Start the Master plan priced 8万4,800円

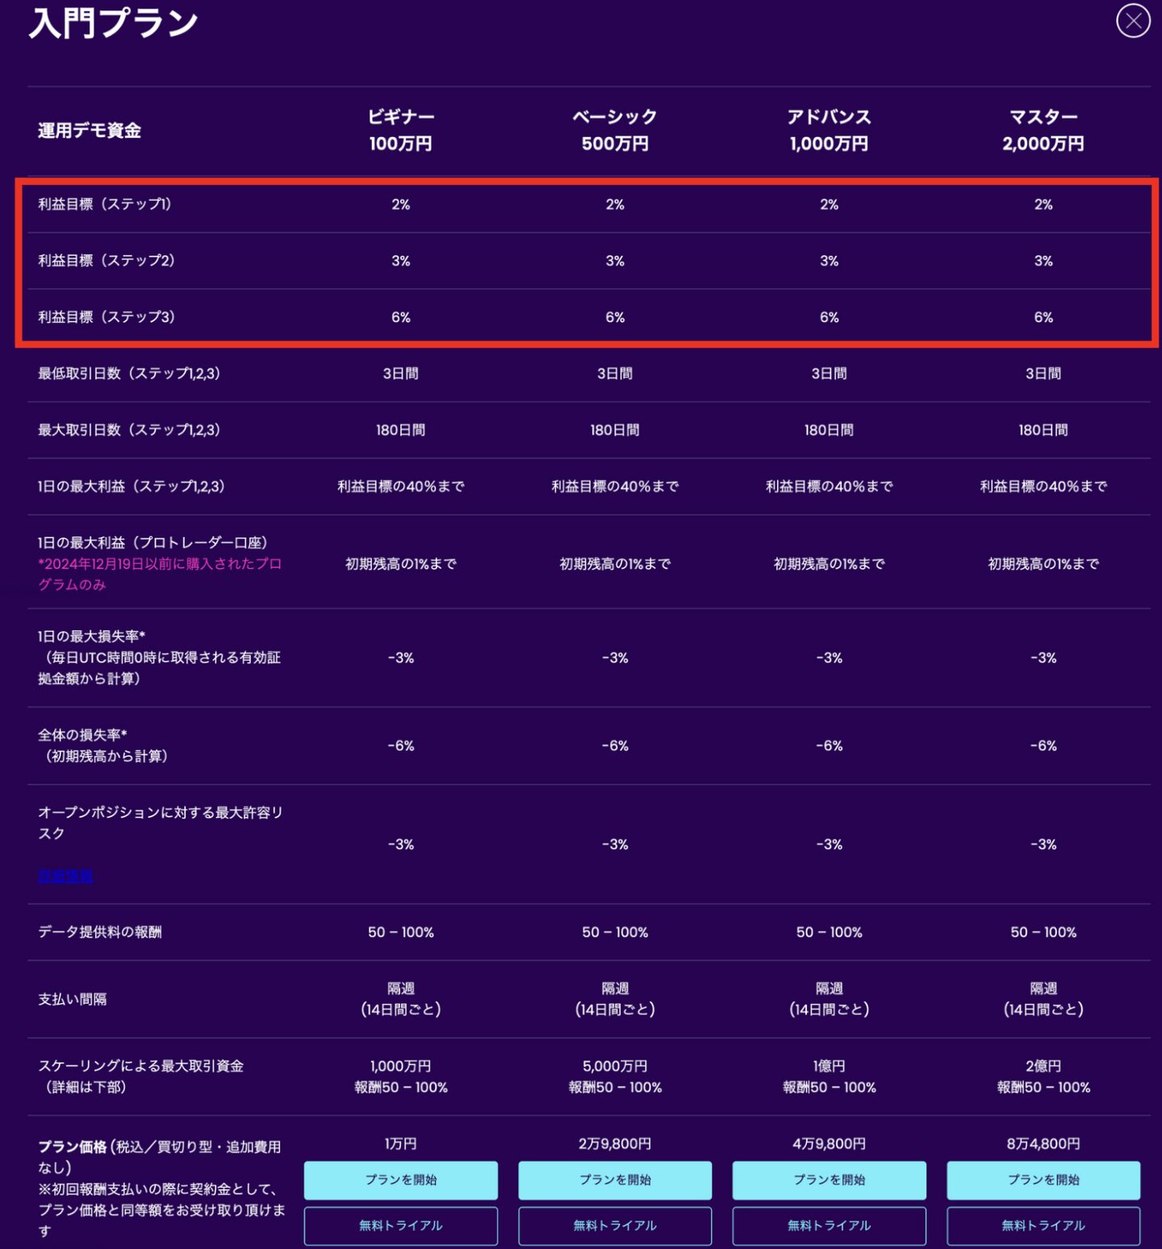coord(1043,1180)
